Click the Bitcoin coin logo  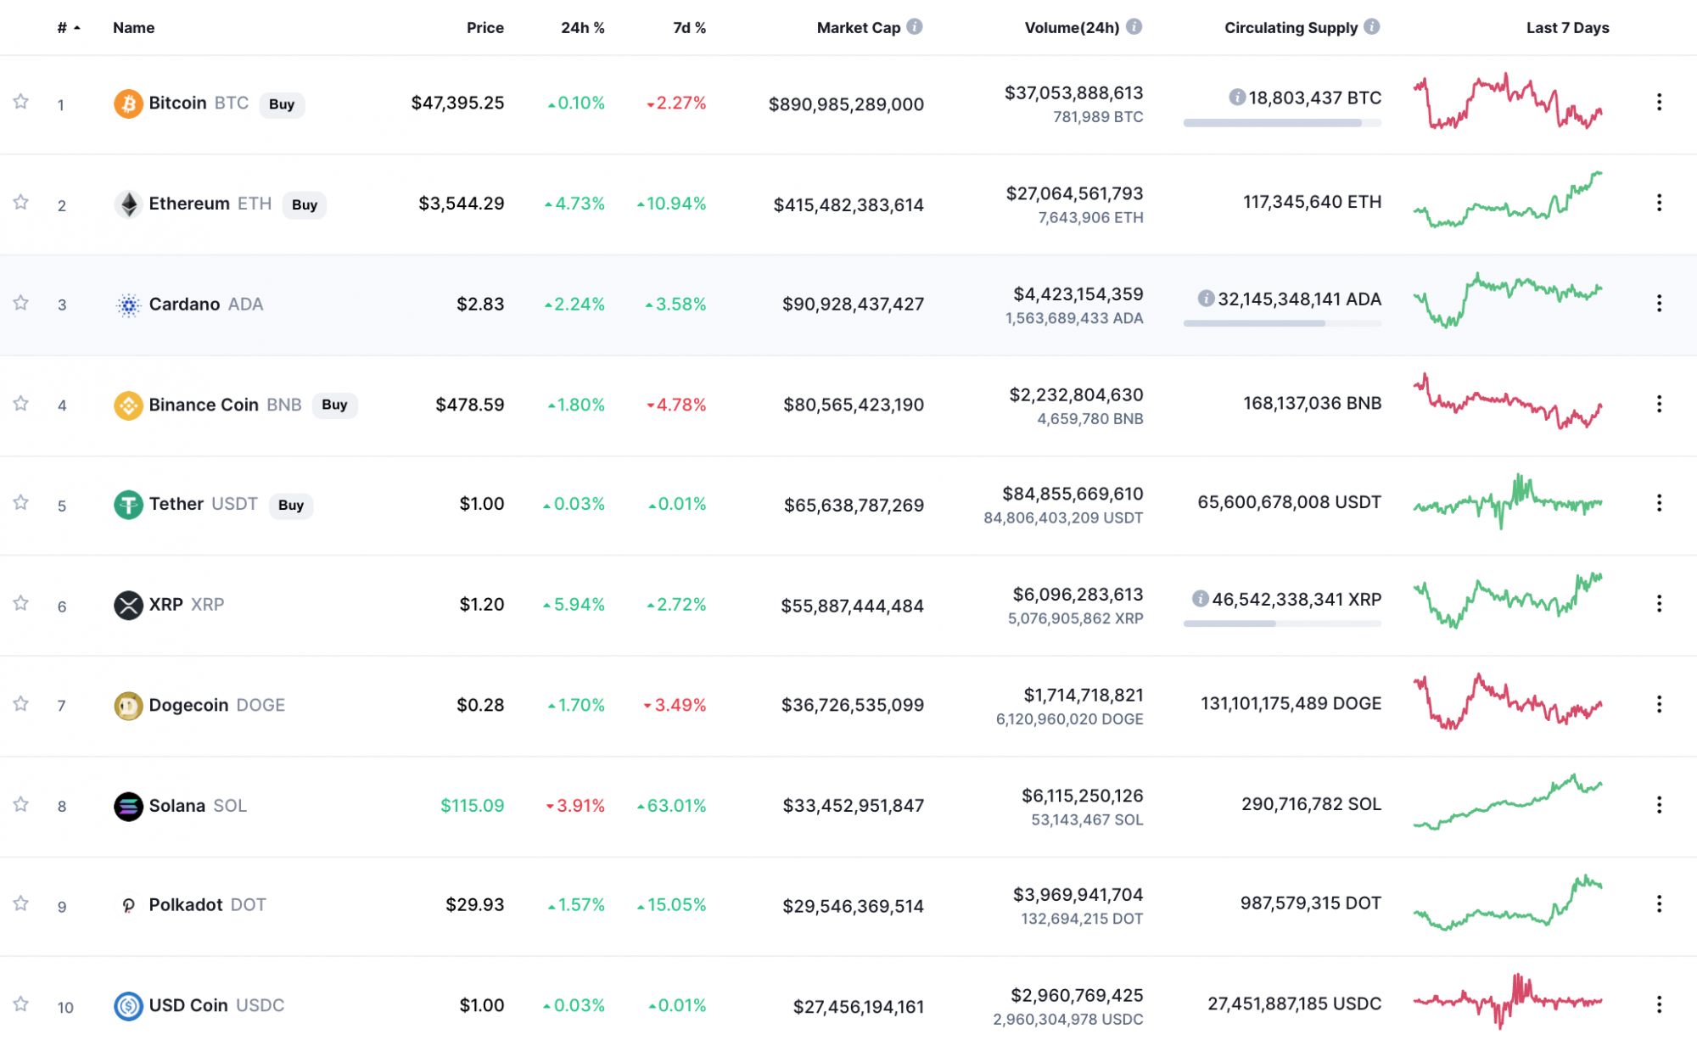click(x=128, y=103)
